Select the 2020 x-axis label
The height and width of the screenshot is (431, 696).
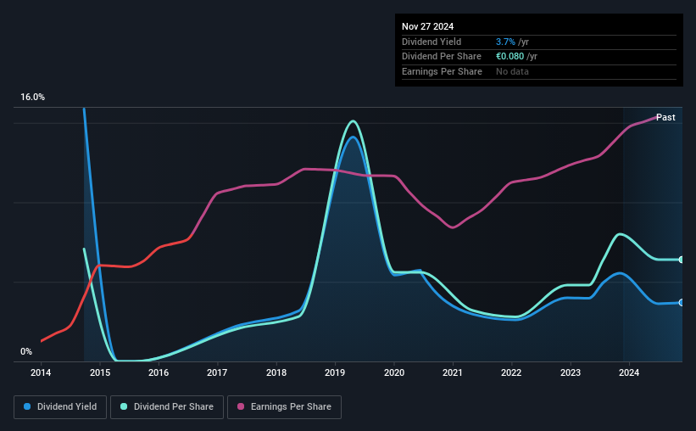[394, 372]
